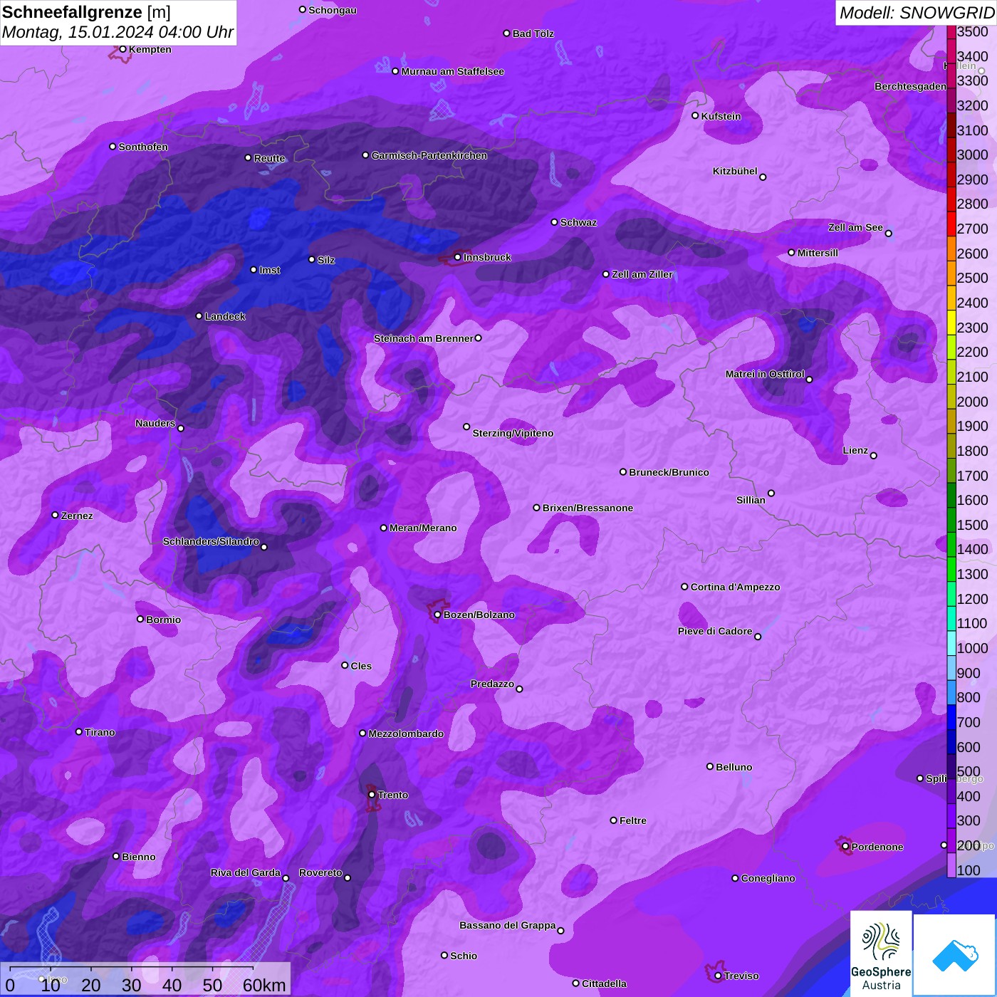997x997 pixels.
Task: Click the Schwaz location dot
Action: [x=555, y=222]
